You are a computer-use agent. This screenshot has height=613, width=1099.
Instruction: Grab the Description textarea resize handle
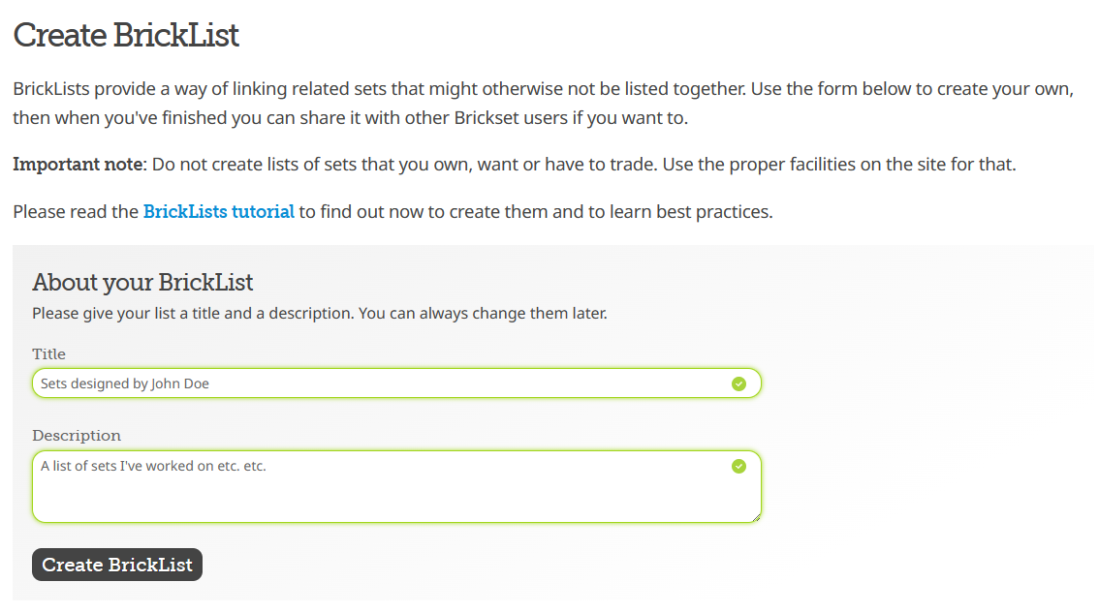756,518
